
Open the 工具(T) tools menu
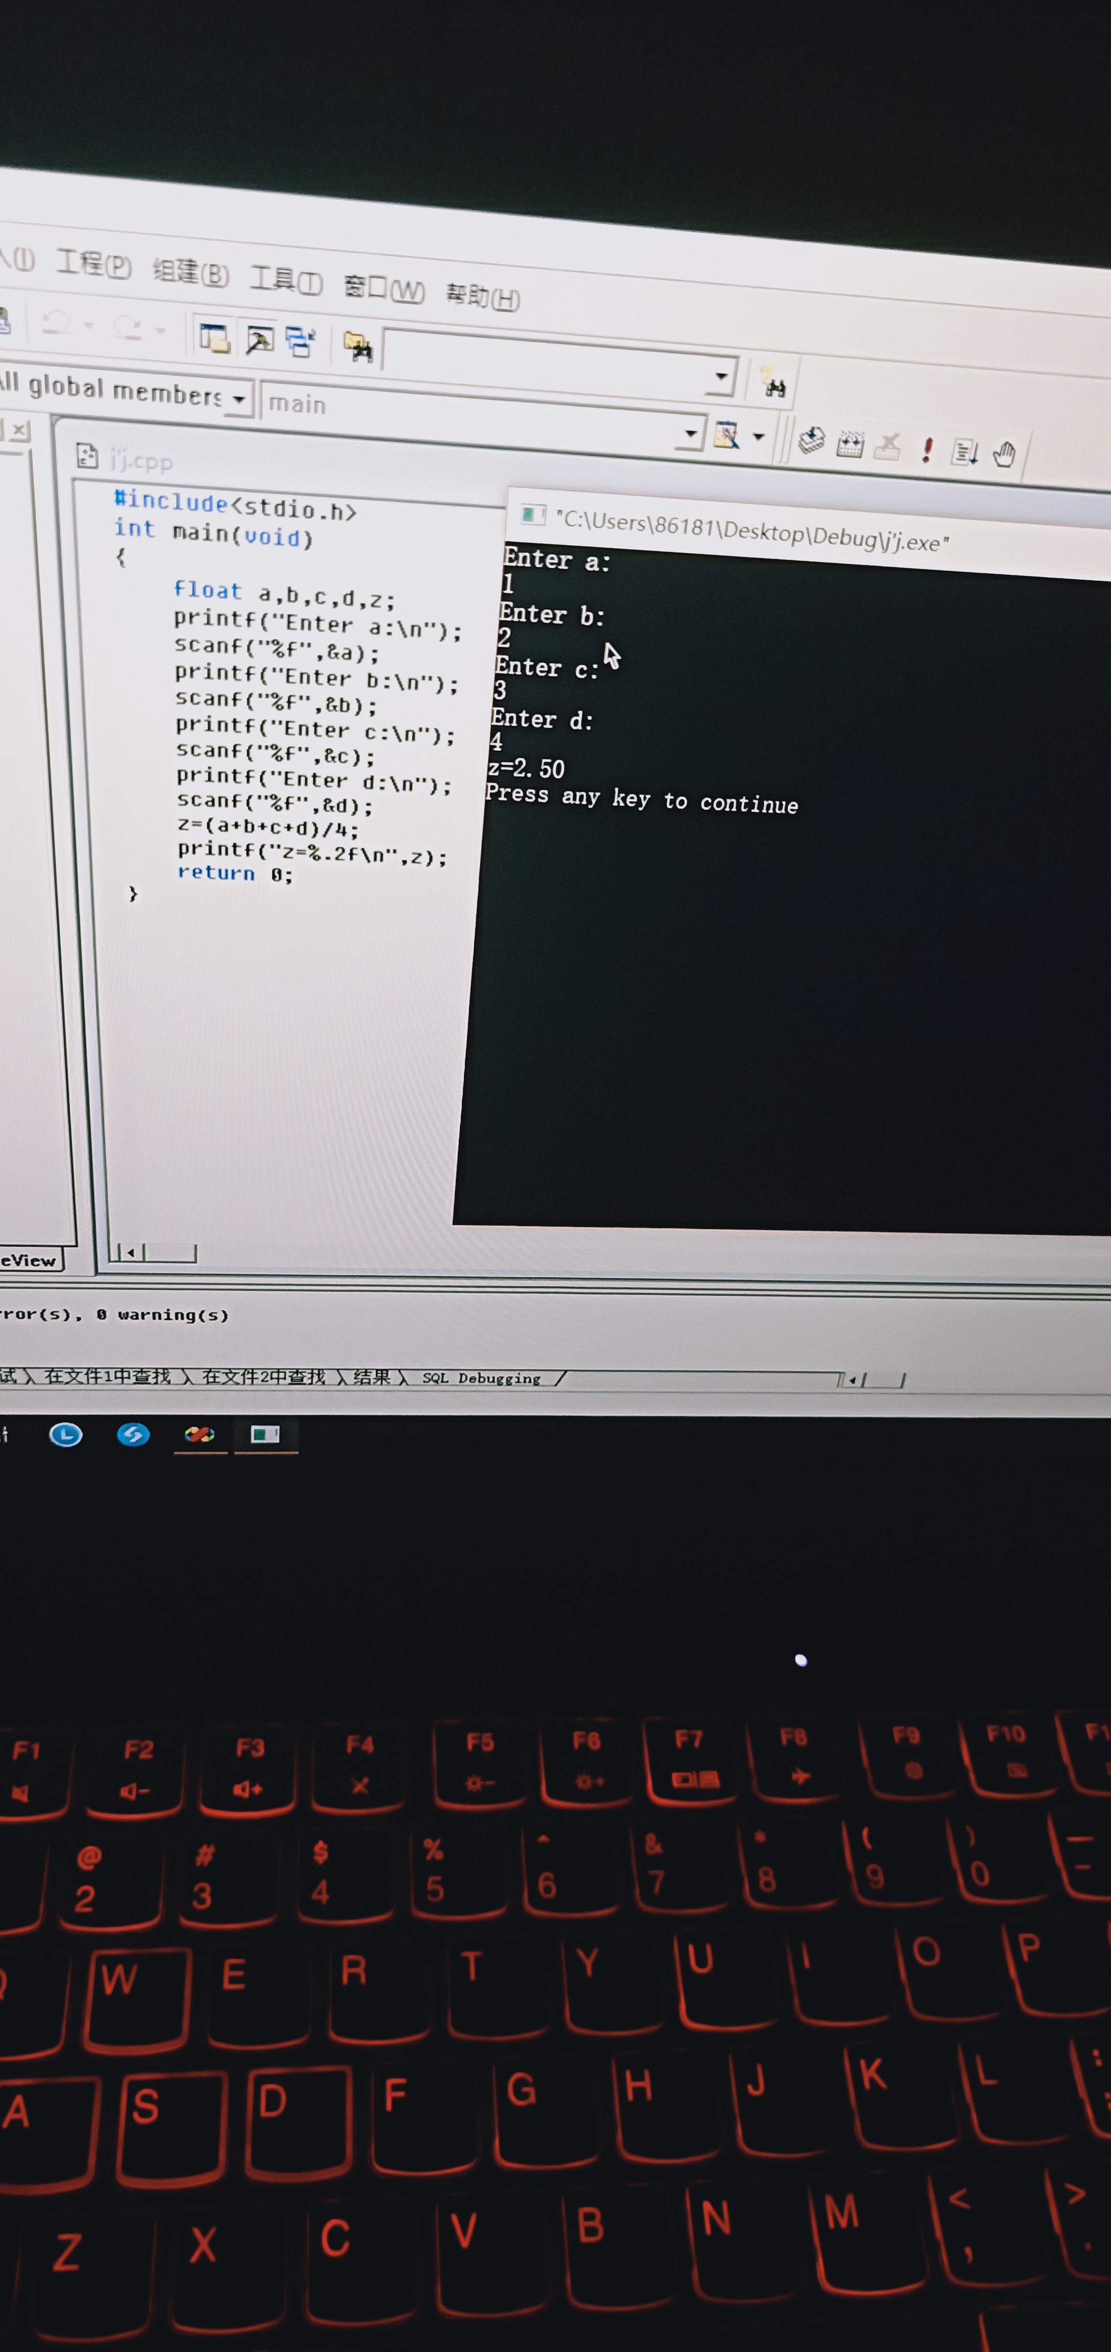286,279
